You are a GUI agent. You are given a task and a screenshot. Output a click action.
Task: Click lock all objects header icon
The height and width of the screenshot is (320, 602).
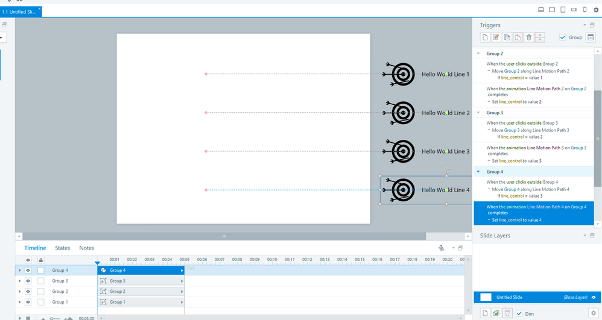coord(40,260)
